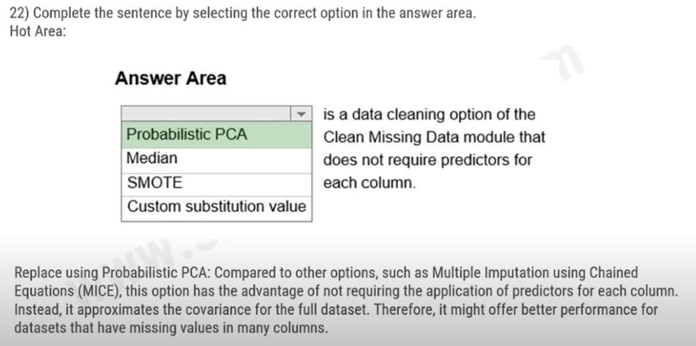Click the Answer Area heading
Image resolution: width=696 pixels, height=346 pixels.
click(171, 79)
